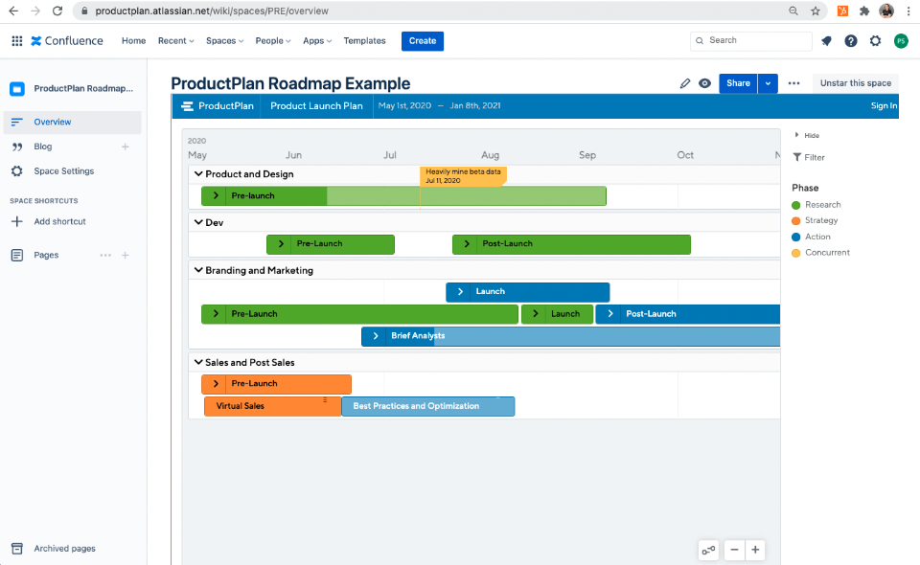Open the People dropdown menu

point(273,40)
